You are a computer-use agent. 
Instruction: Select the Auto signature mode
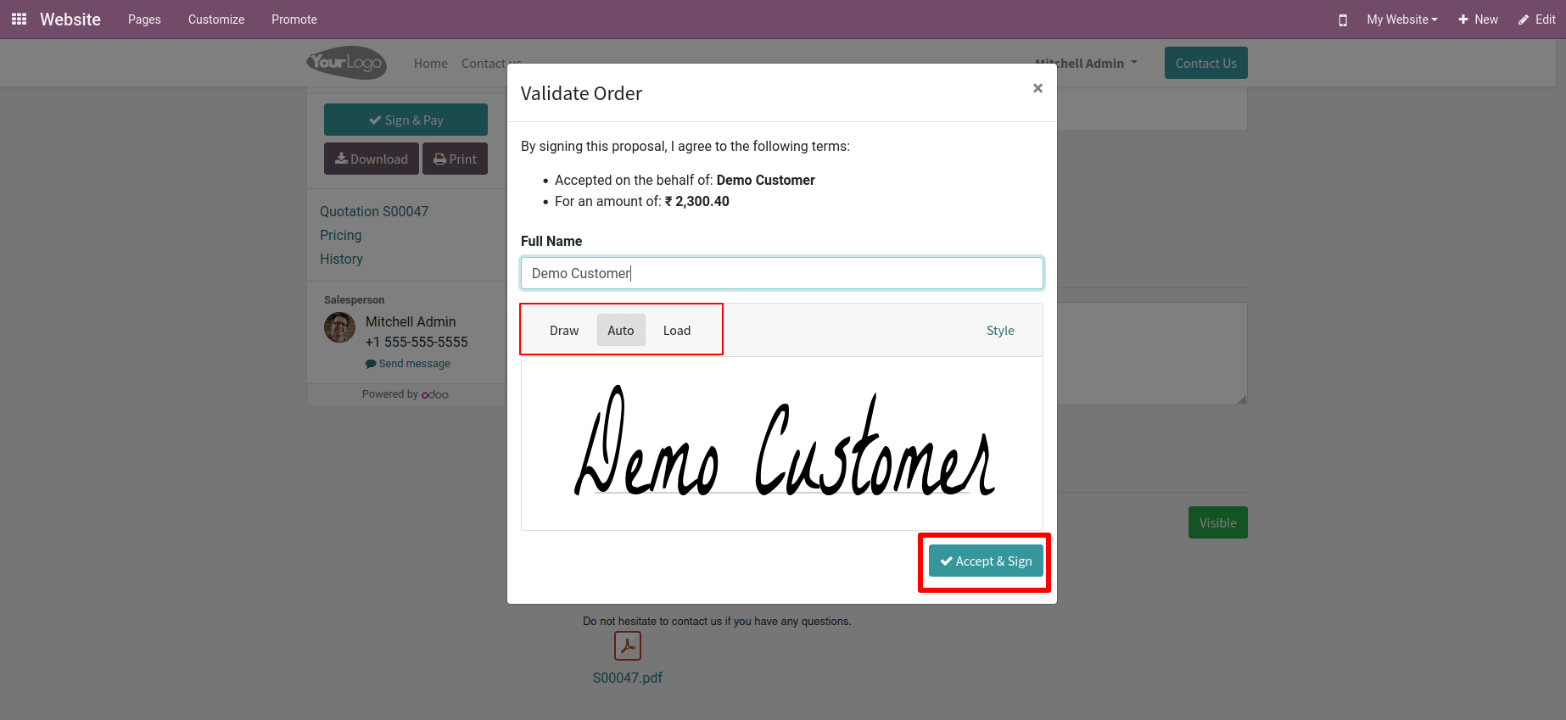[621, 330]
